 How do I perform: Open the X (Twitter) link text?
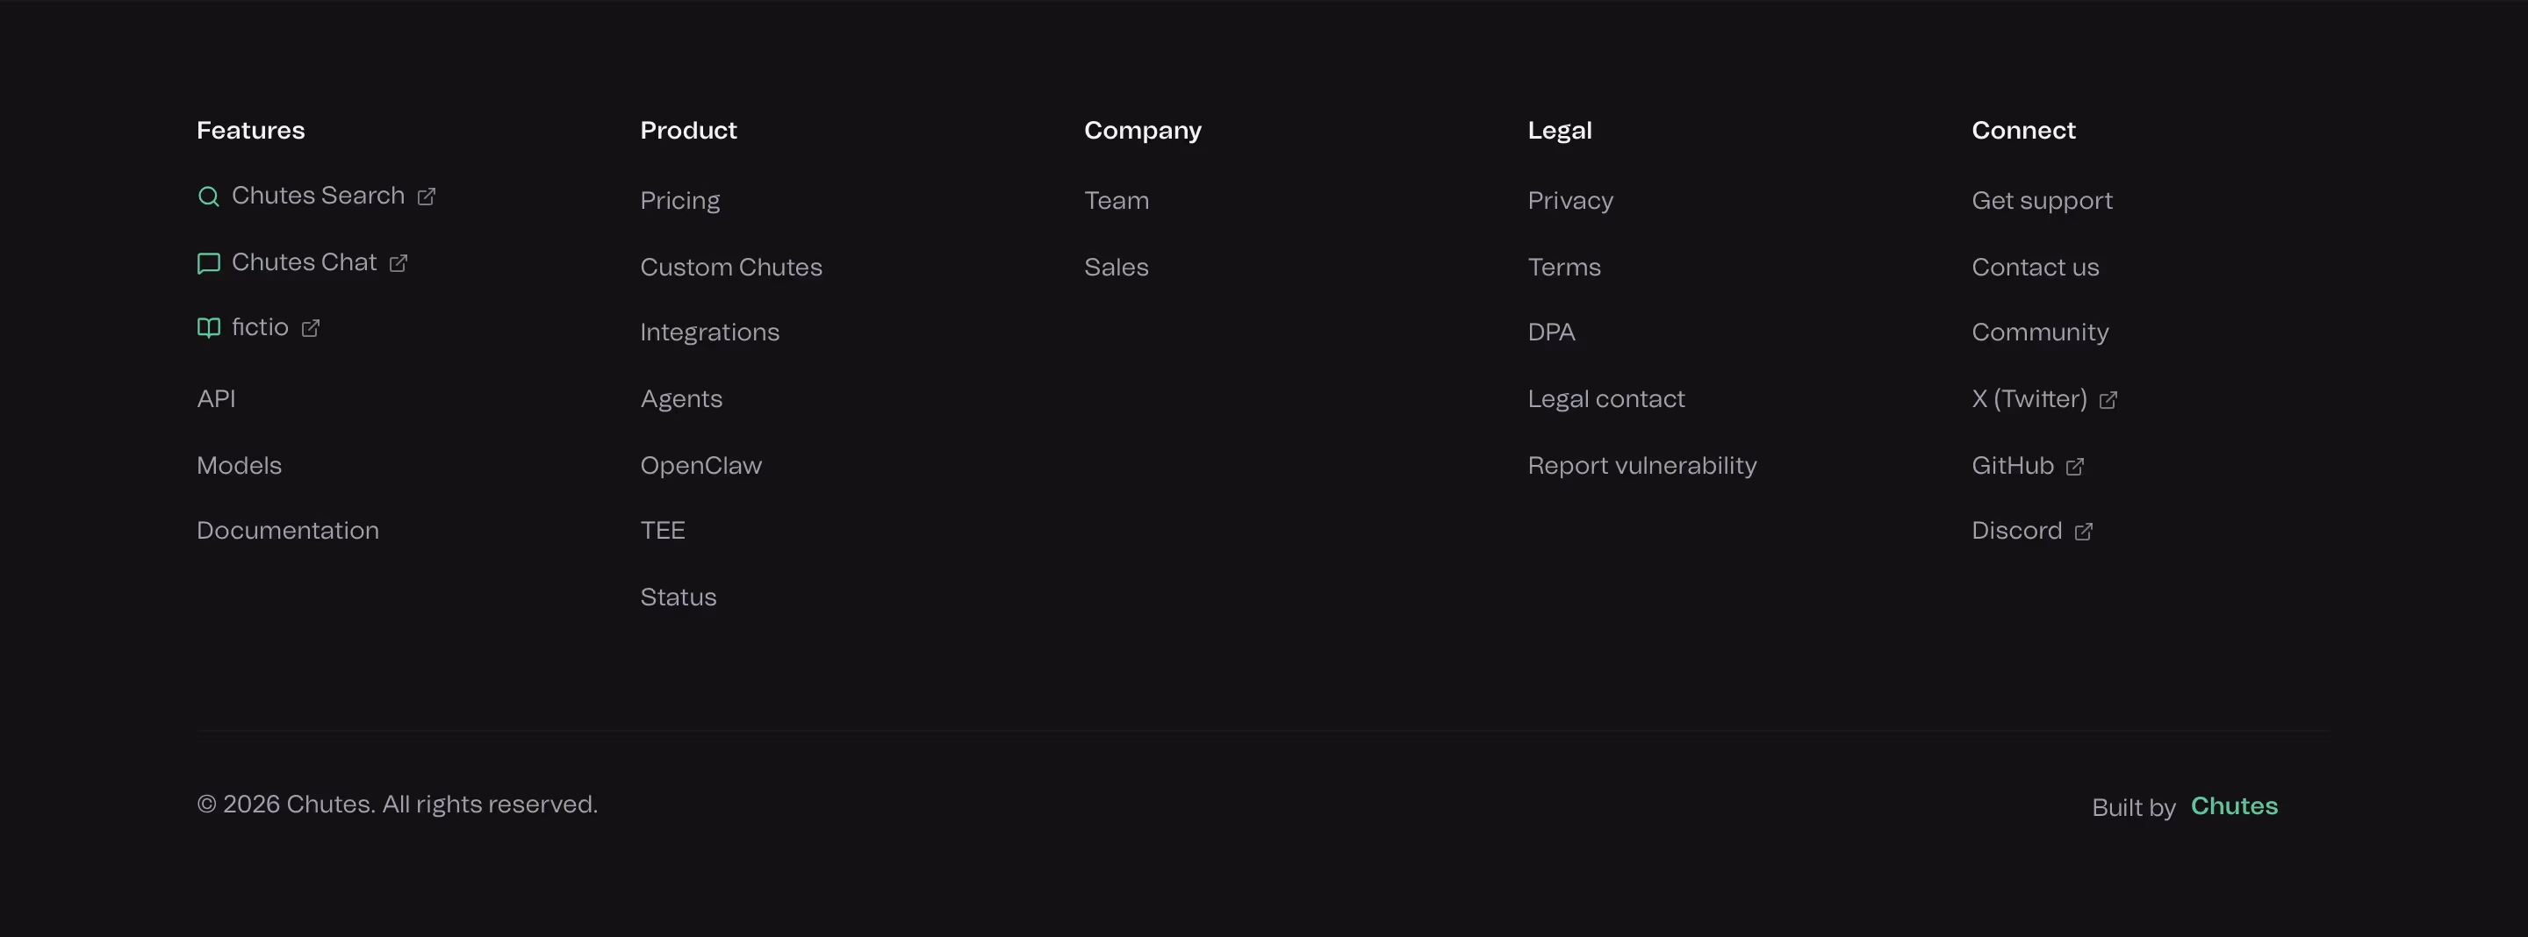2029,398
